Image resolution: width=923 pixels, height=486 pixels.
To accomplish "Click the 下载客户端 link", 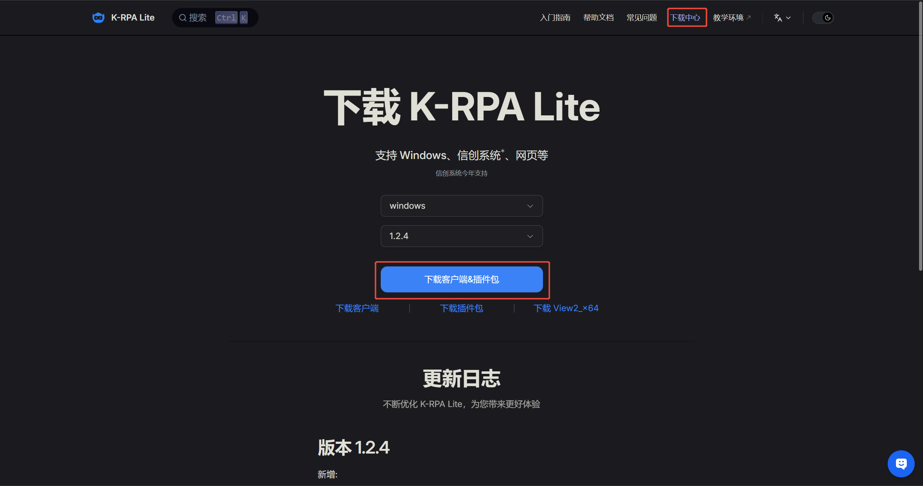I will 357,308.
